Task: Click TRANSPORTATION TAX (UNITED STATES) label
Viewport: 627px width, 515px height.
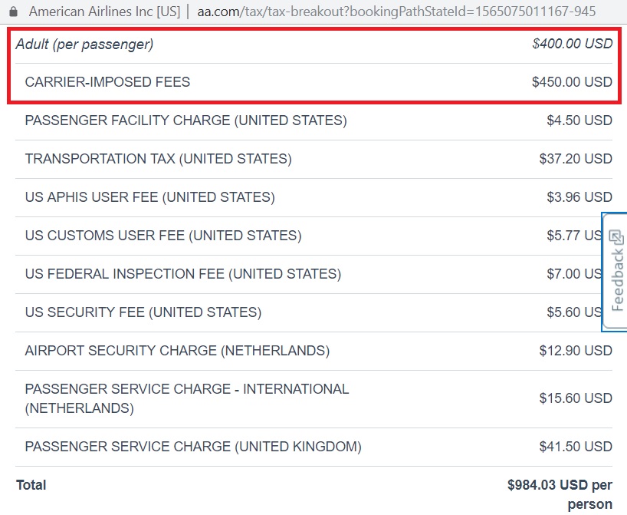Action: (158, 159)
